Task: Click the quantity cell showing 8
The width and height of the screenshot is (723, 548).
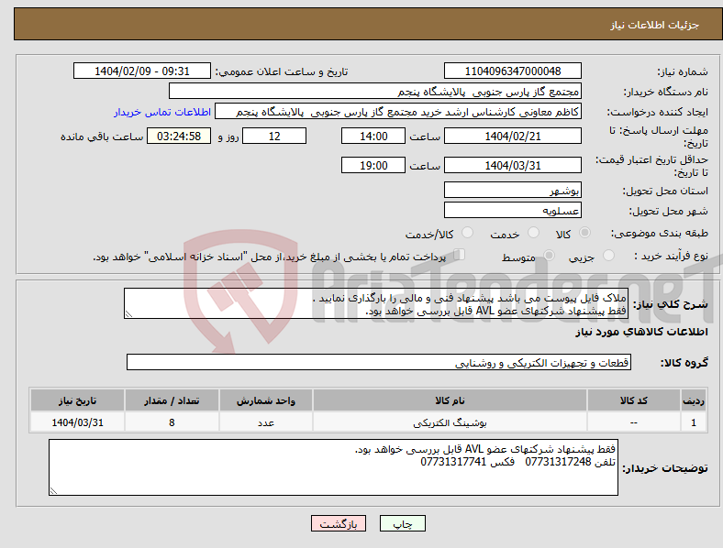Action: coord(172,422)
